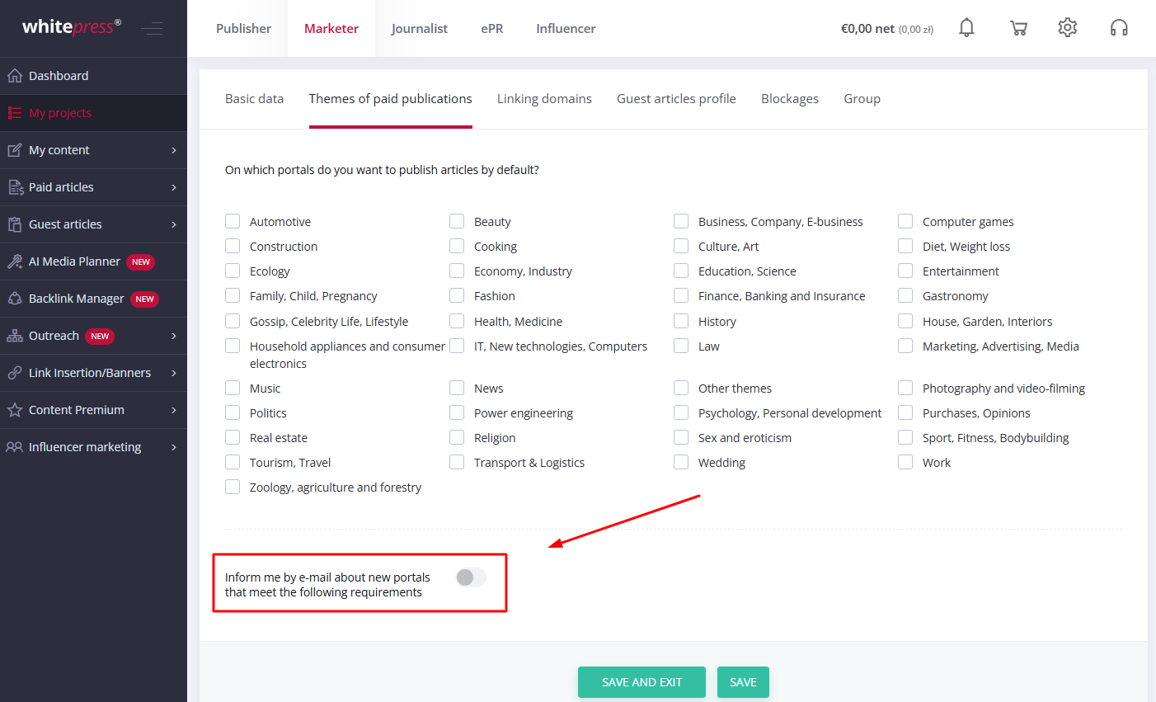The height and width of the screenshot is (702, 1156).
Task: Click the My projects list icon
Action: point(15,113)
